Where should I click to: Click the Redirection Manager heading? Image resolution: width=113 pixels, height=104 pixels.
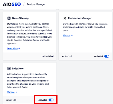tap(80, 18)
